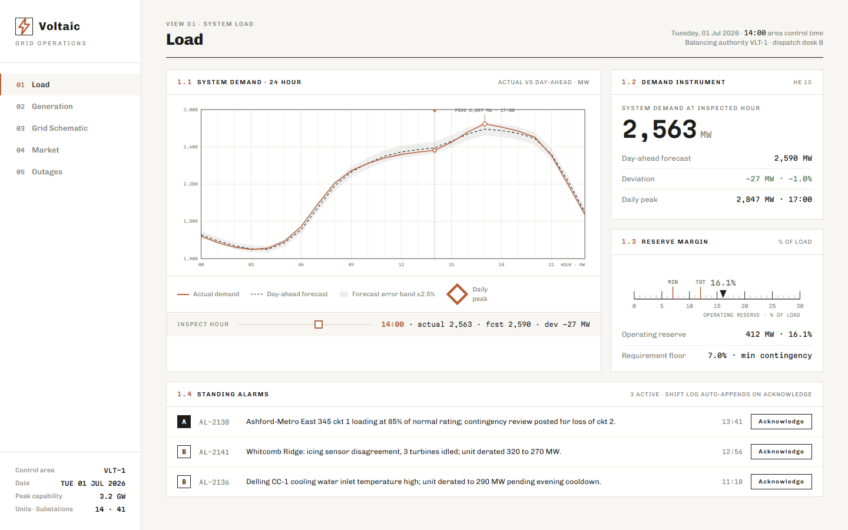Click the Forecast error band legend swatch
Viewport: 848px width, 530px height.
point(344,294)
